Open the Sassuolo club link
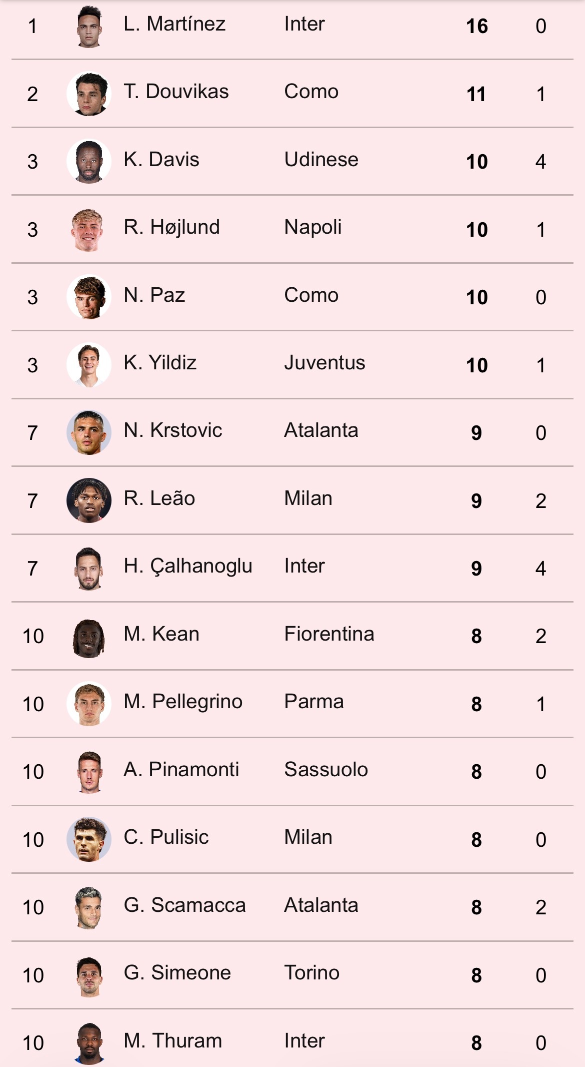The width and height of the screenshot is (585, 1067). point(326,770)
